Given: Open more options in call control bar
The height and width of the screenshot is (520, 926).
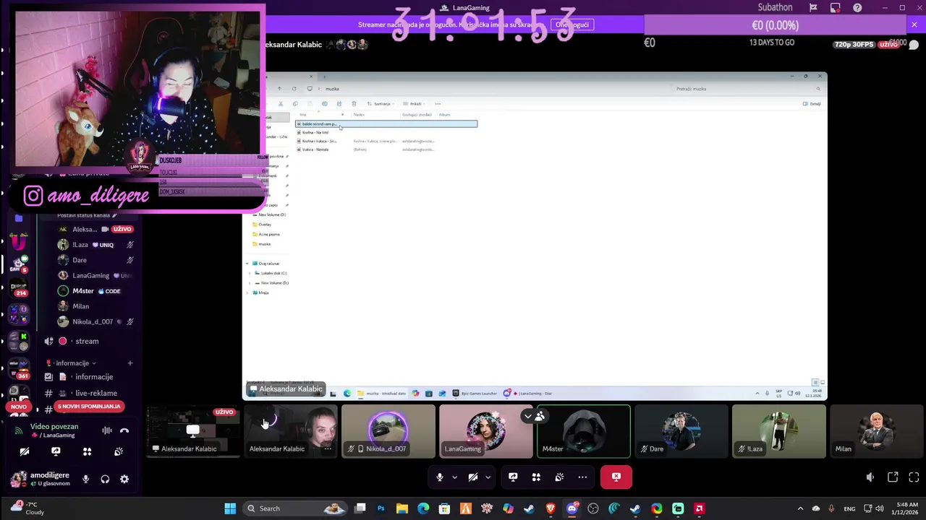Looking at the screenshot, I should [582, 477].
